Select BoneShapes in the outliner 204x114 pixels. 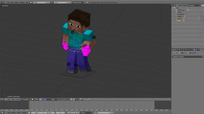coord(181,14)
